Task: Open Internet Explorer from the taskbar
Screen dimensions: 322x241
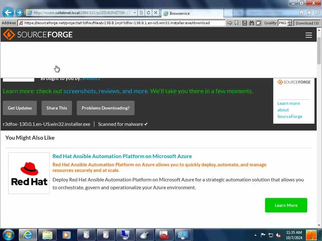Action: [x=28, y=235]
